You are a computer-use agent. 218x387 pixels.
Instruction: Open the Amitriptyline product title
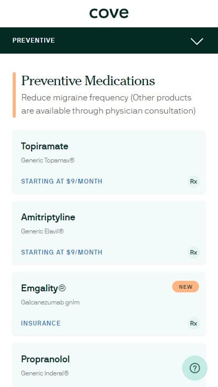48,217
